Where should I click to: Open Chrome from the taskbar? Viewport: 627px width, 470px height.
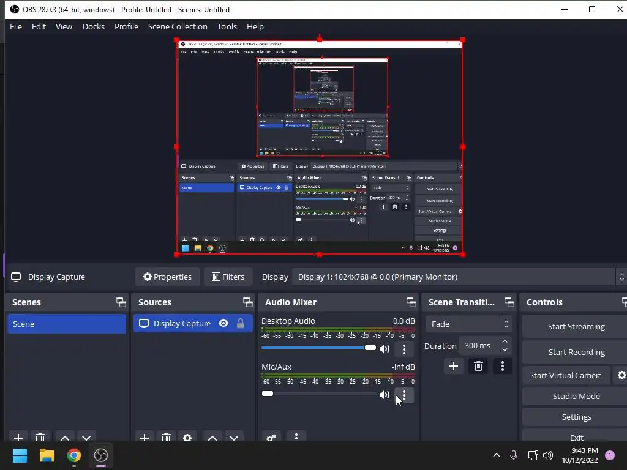[x=74, y=455]
